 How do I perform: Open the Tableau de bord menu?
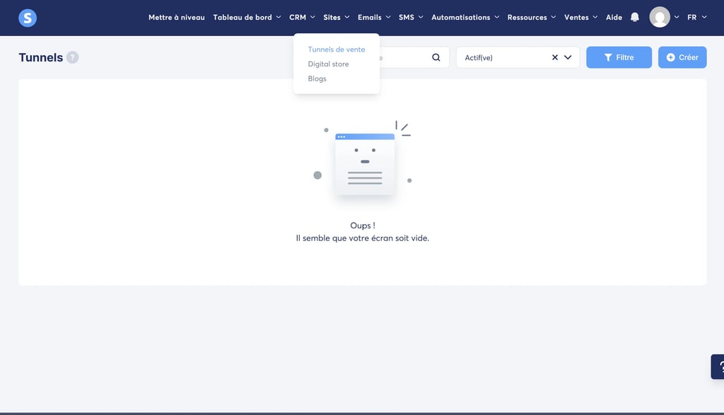[x=247, y=17]
